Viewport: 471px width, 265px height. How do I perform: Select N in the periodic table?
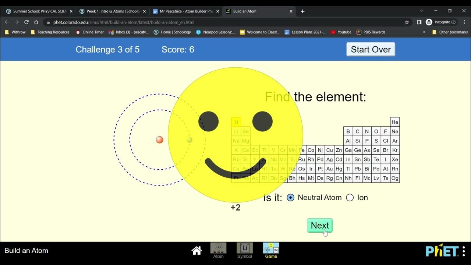pyautogui.click(x=367, y=131)
